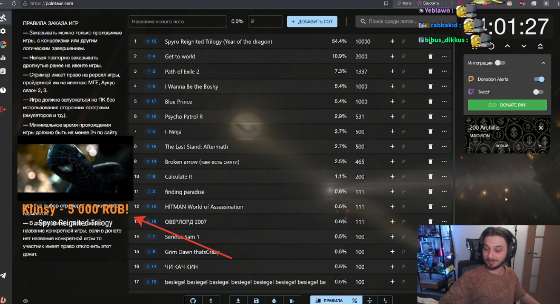Open statistics bar chart in sidebar
Image resolution: width=560 pixels, height=304 pixels.
tap(3, 57)
